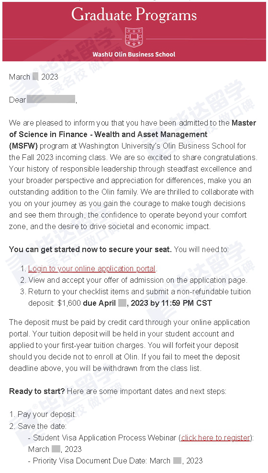Click the bold "Ready to start?" heading
Viewport: 268px width, 473px height.
coord(37,392)
